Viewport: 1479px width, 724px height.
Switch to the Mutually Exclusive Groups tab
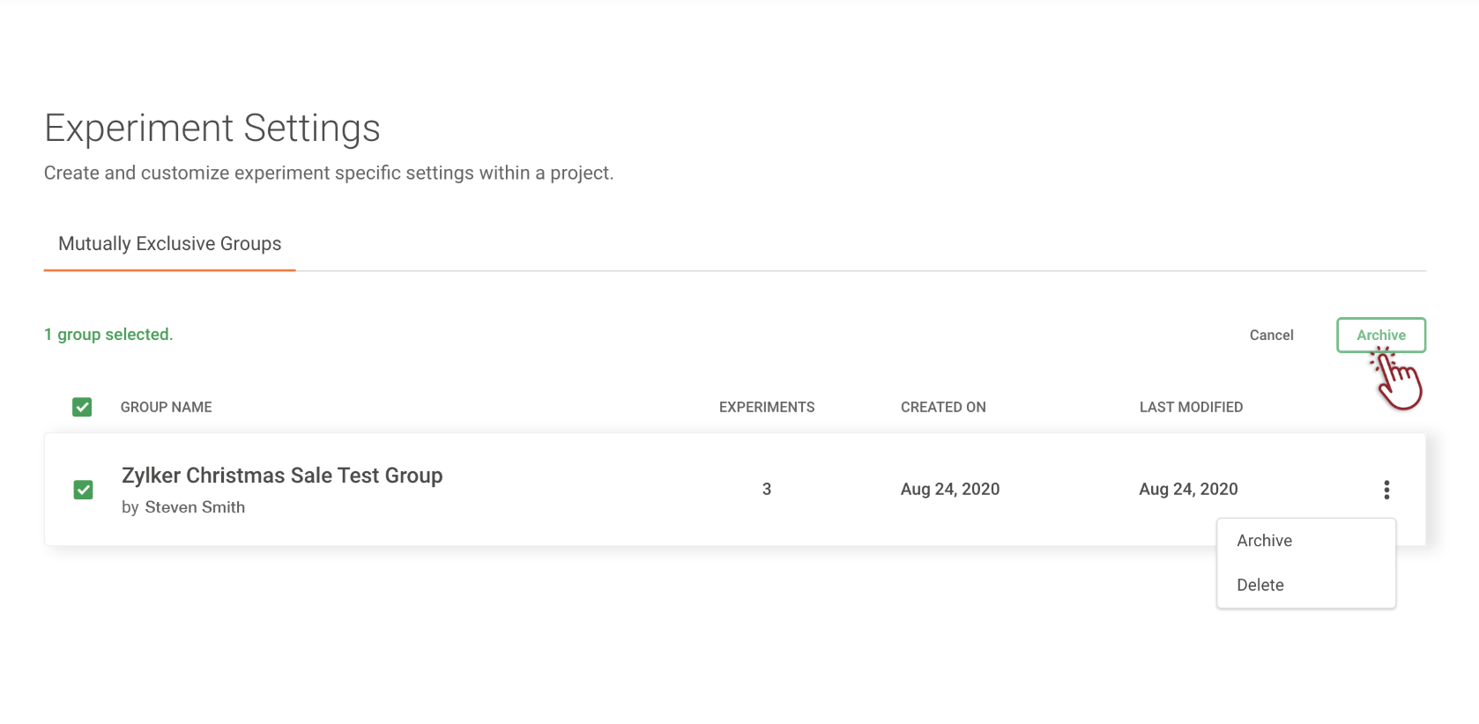click(169, 244)
